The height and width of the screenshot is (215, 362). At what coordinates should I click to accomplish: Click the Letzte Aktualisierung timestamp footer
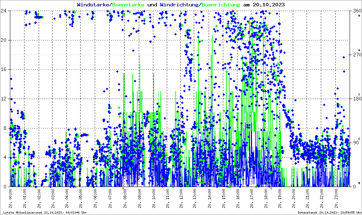point(45,213)
